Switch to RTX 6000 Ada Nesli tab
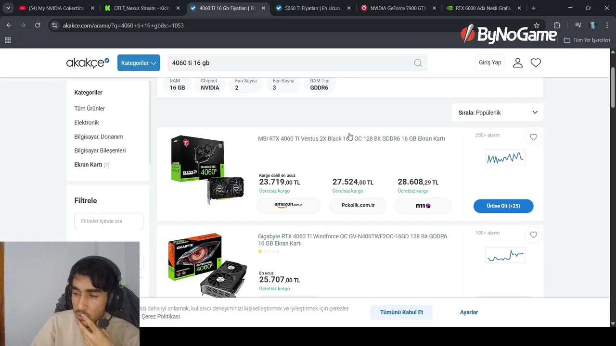 click(x=478, y=8)
